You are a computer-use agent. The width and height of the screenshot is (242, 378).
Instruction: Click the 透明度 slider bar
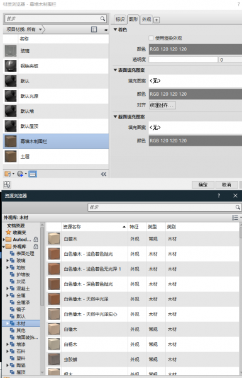tap(183, 60)
